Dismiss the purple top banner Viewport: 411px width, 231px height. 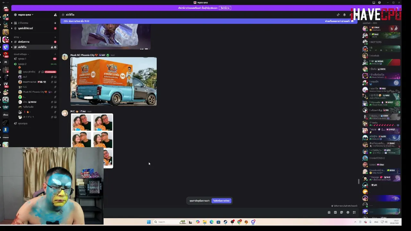[397, 8]
